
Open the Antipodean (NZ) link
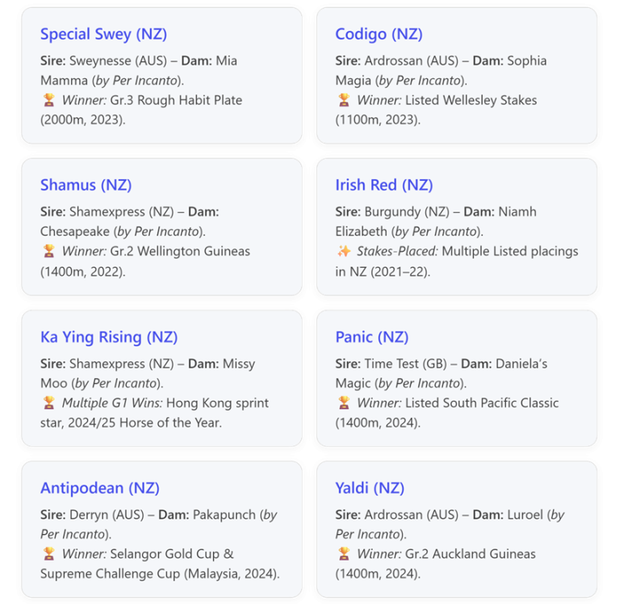tap(100, 488)
